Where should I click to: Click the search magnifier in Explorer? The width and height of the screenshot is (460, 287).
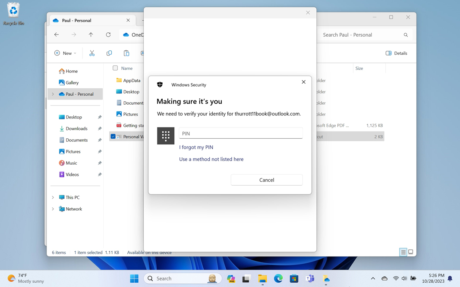tap(406, 35)
